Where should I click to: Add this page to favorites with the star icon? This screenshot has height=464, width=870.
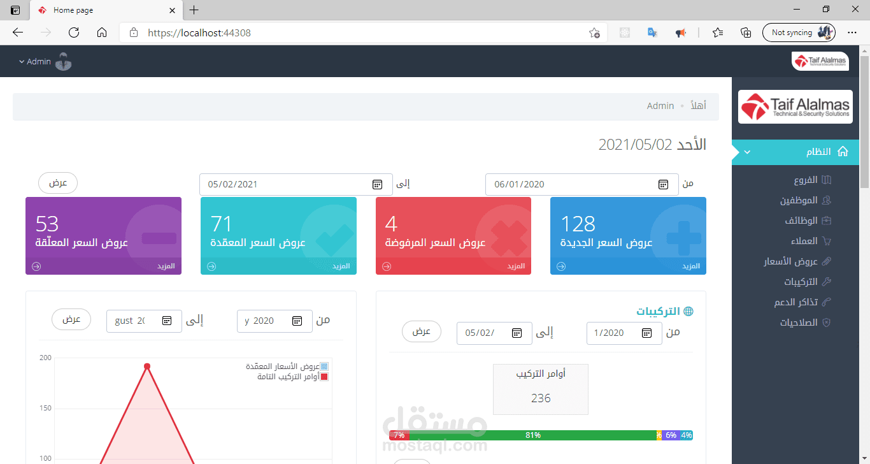[594, 33]
